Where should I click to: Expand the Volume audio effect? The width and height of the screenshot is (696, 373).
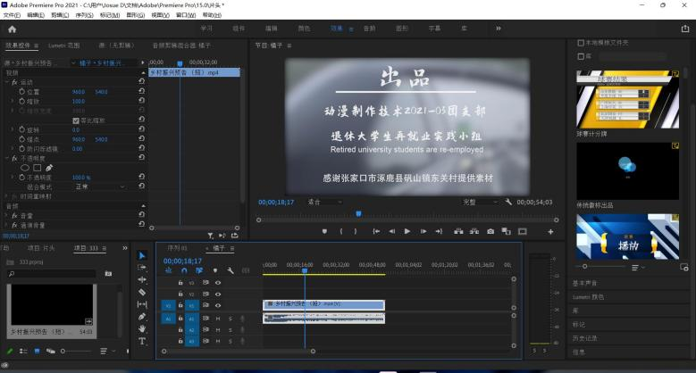tap(6, 216)
